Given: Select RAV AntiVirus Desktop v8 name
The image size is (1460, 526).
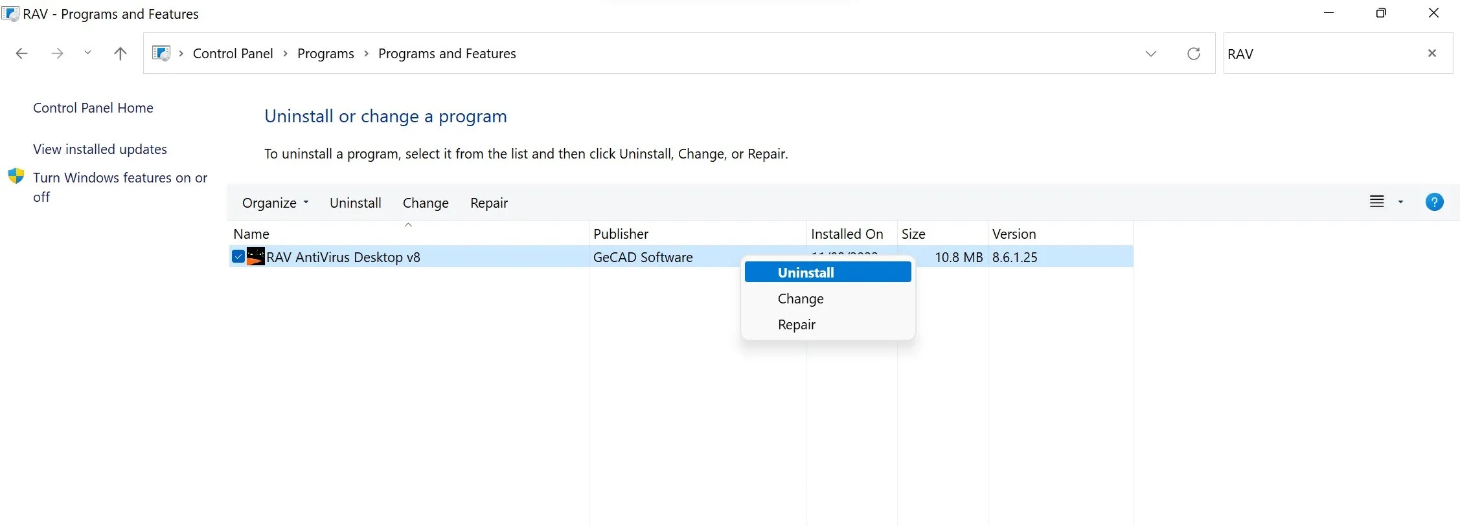Looking at the screenshot, I should [343, 258].
